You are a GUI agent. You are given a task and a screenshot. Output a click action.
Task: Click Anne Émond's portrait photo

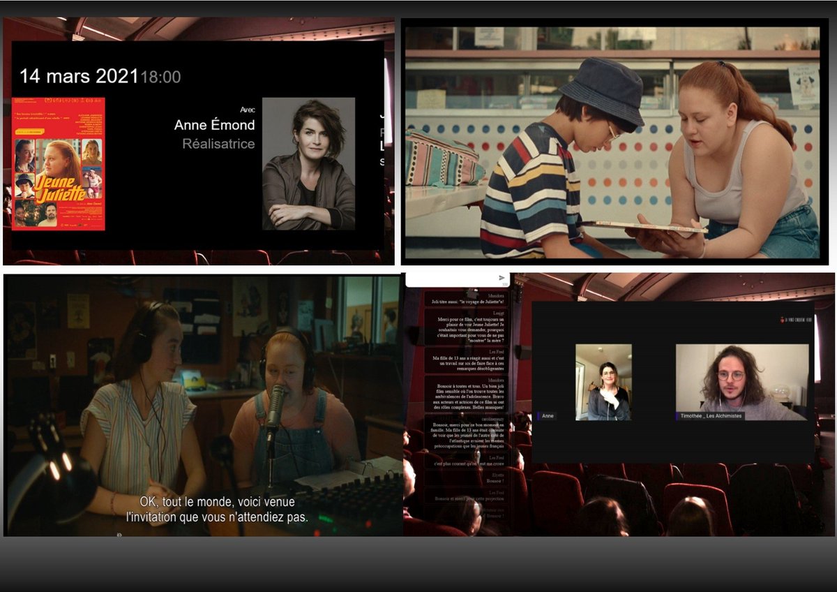pos(308,163)
